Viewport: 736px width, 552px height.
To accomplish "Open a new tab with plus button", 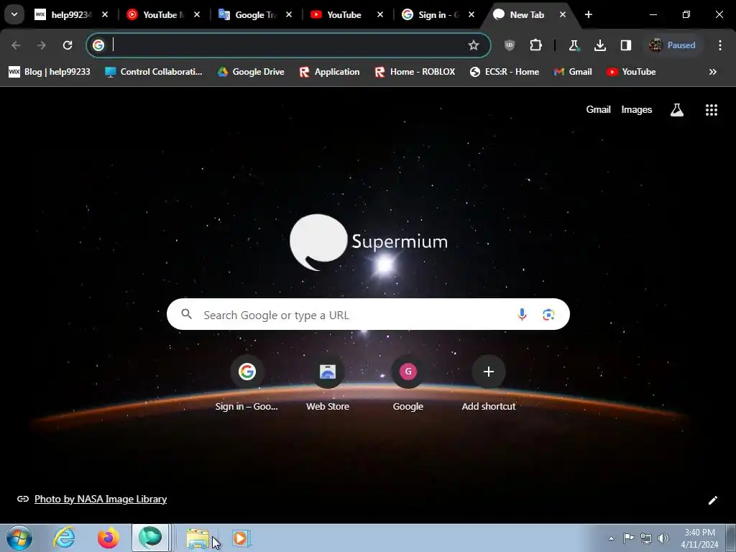I will [589, 14].
